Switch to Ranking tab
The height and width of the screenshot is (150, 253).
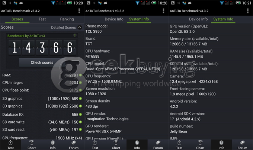pos(67,19)
